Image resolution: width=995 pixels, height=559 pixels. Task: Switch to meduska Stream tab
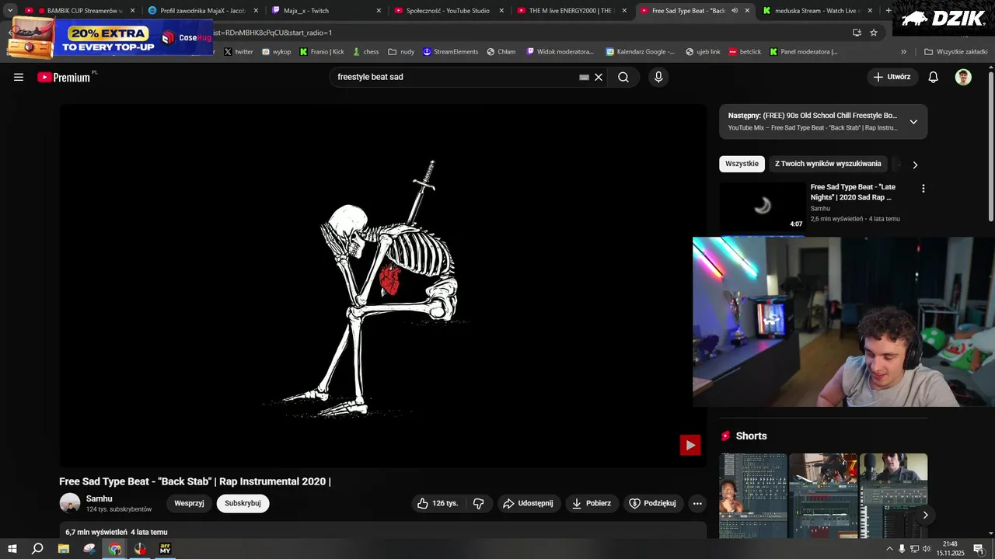pyautogui.click(x=818, y=11)
